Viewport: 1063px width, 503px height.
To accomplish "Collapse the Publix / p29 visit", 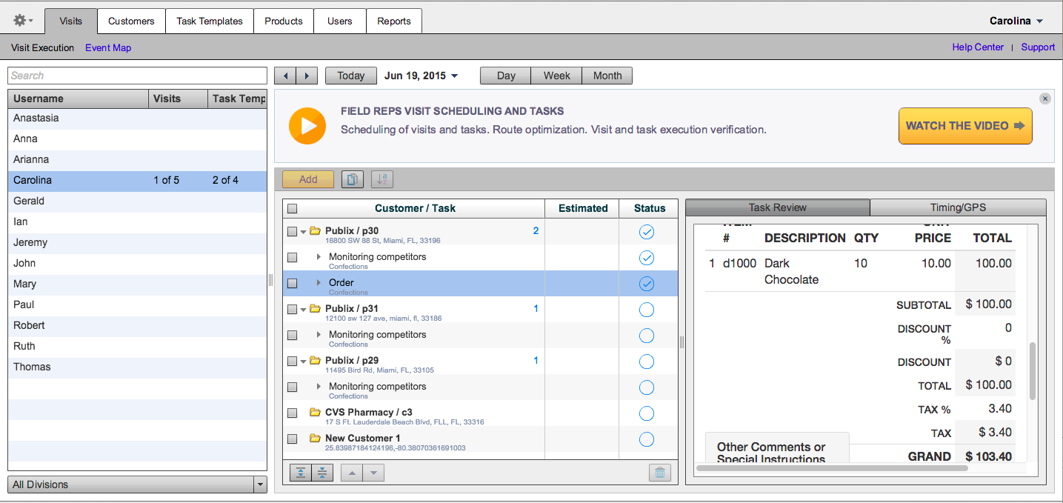I will pyautogui.click(x=304, y=362).
